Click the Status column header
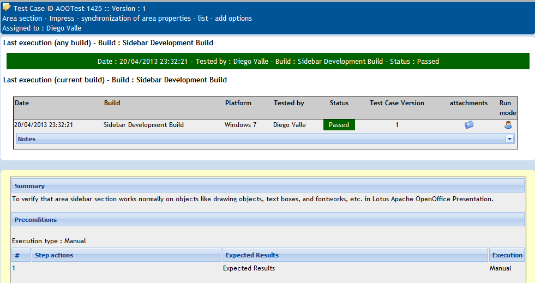The width and height of the screenshot is (535, 283). (x=339, y=103)
